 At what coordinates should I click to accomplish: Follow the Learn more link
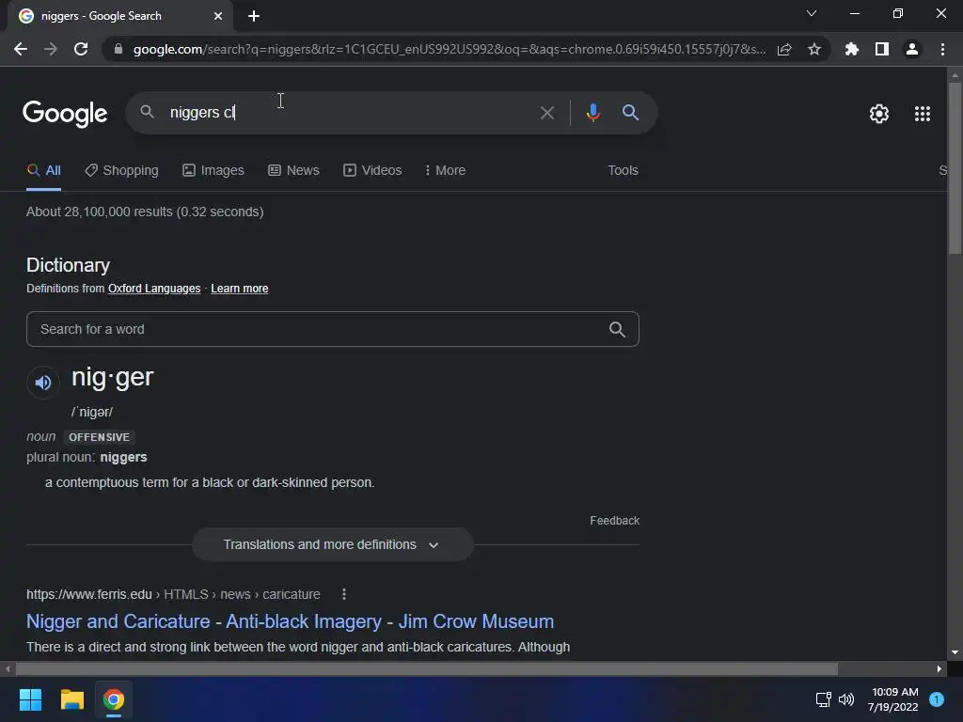point(240,289)
